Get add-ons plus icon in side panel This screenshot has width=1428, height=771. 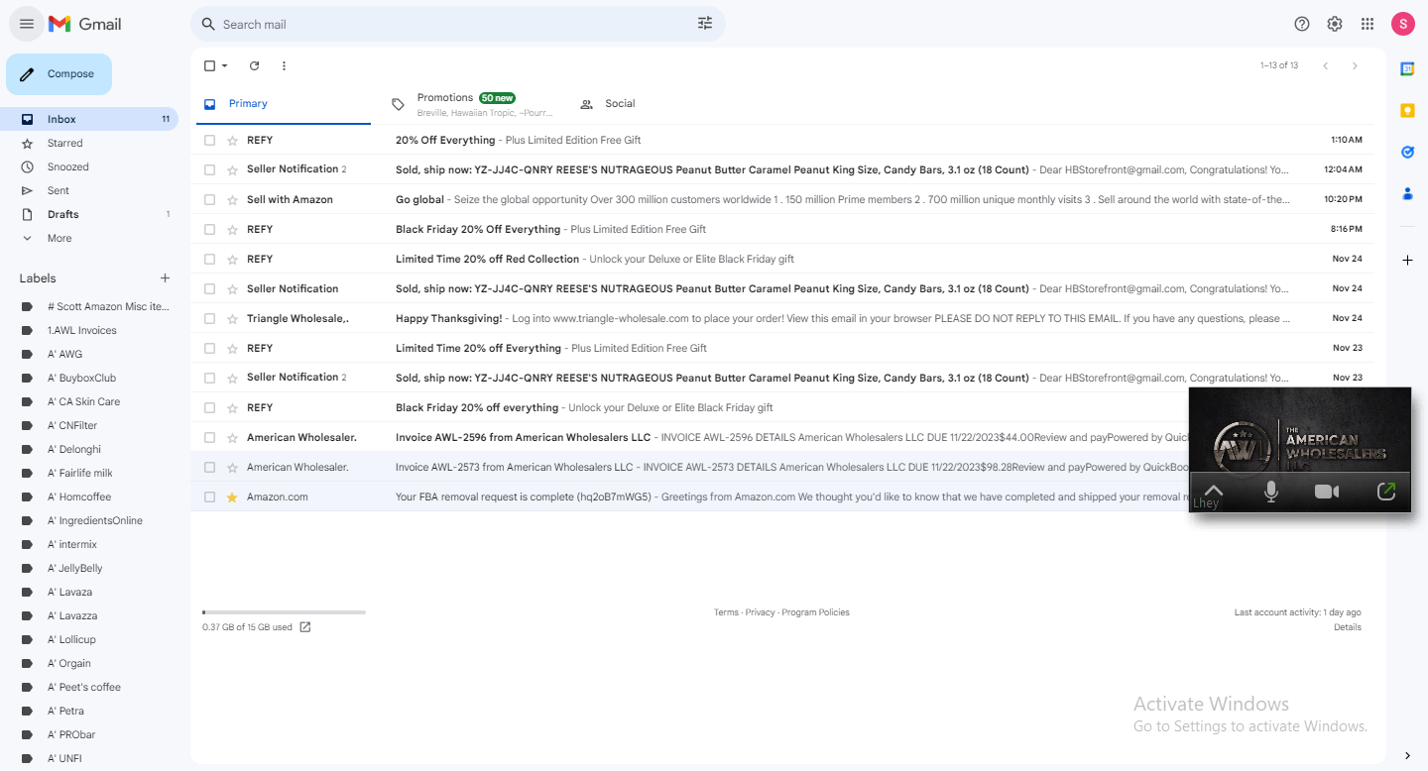pos(1407,260)
